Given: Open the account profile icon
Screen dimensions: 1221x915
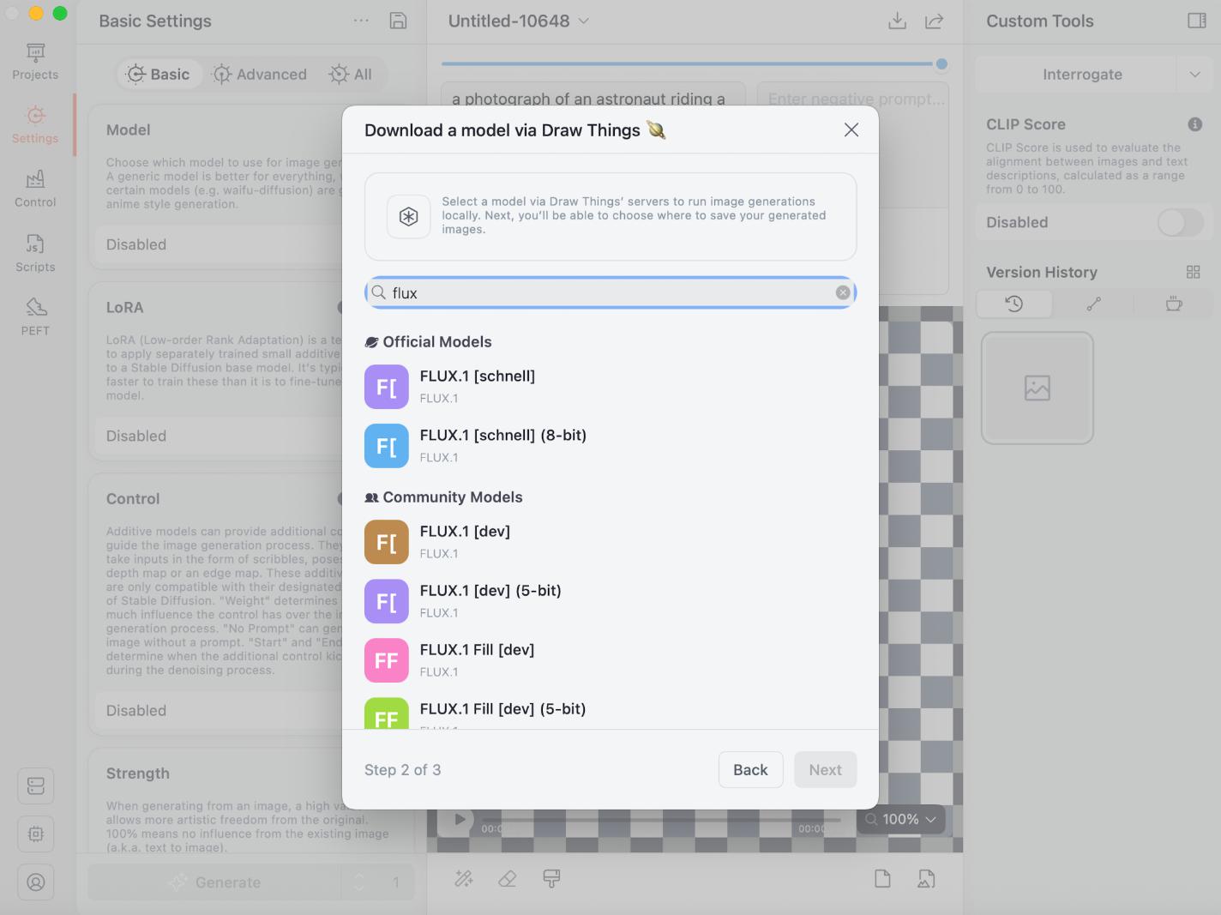Looking at the screenshot, I should point(36,882).
